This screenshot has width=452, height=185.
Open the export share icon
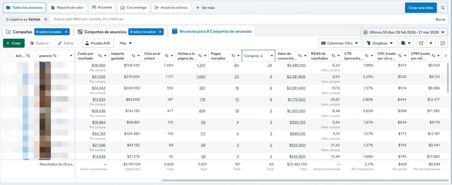click(x=421, y=43)
